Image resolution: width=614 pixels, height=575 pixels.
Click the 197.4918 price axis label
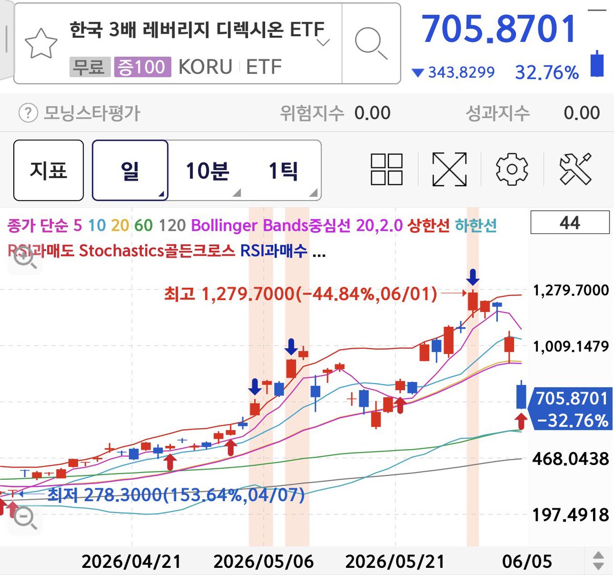click(571, 515)
